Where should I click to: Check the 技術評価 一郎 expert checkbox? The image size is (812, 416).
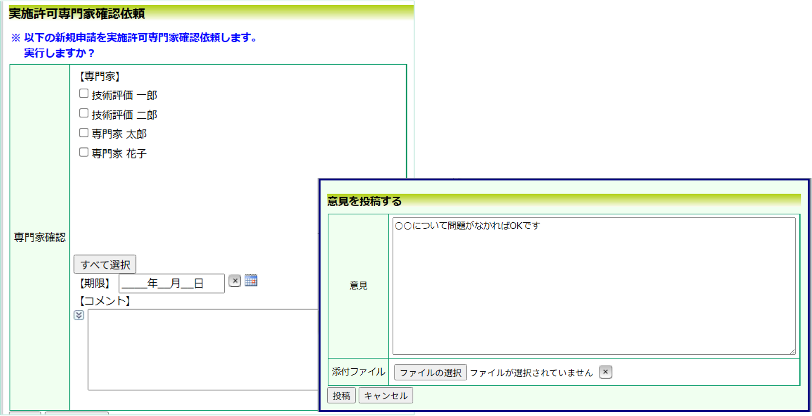83,93
